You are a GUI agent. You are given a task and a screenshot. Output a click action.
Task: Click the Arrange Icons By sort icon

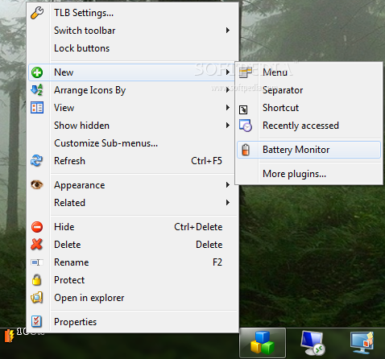tap(37, 90)
